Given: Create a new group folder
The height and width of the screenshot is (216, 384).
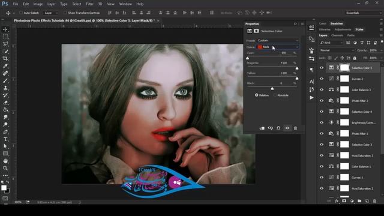Looking at the screenshot, I should pyautogui.click(x=359, y=201).
